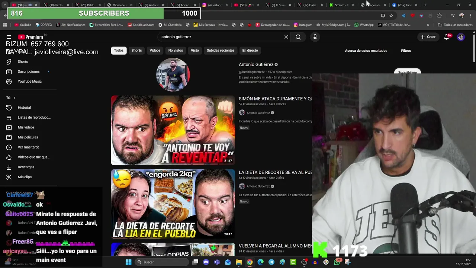
Task: Open Shorts in the sidebar
Action: tap(23, 61)
